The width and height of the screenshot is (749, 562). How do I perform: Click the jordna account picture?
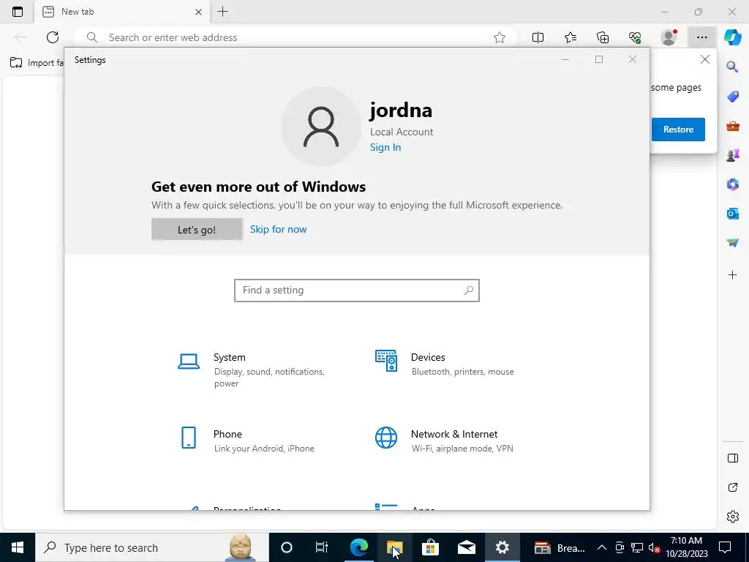tap(321, 127)
